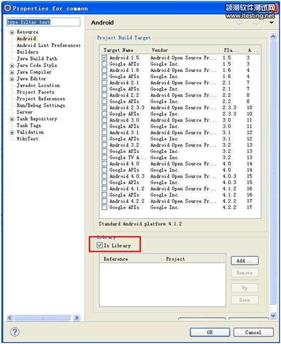Click the vertical scrollbar up arrow
This screenshot has width=281, height=344.
click(273, 36)
